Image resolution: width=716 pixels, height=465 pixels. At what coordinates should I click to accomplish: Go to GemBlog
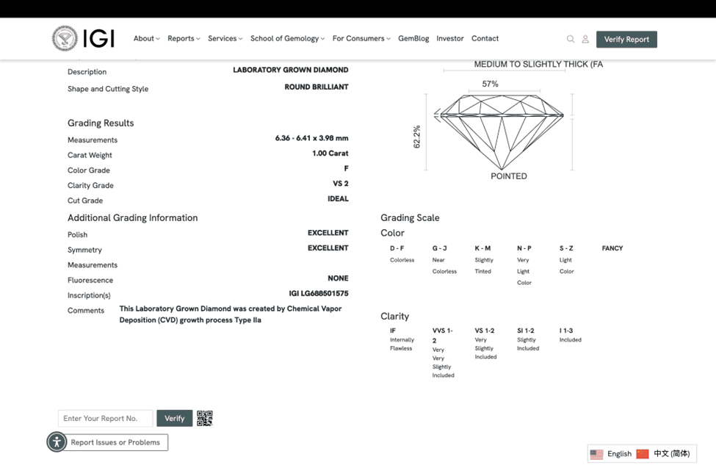pos(413,38)
